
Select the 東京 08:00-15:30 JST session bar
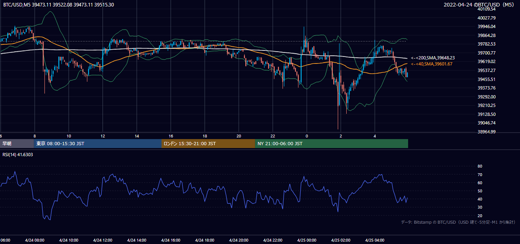(x=98, y=144)
